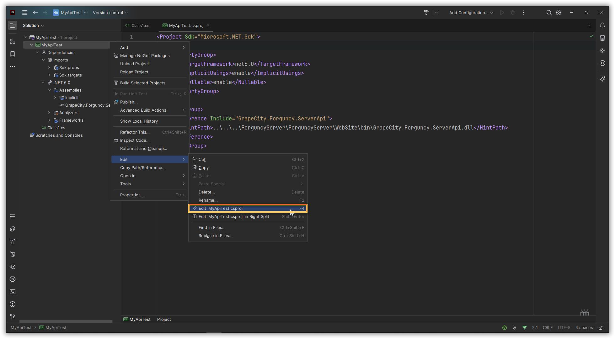615x339 pixels.
Task: Collapse the Dependencies tree node
Action: [x=37, y=52]
